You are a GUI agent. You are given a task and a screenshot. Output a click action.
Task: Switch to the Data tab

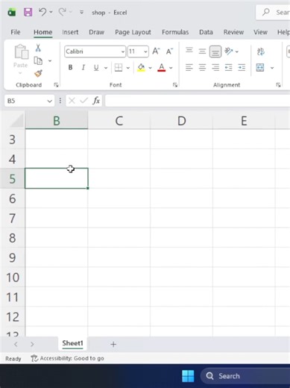click(x=206, y=32)
